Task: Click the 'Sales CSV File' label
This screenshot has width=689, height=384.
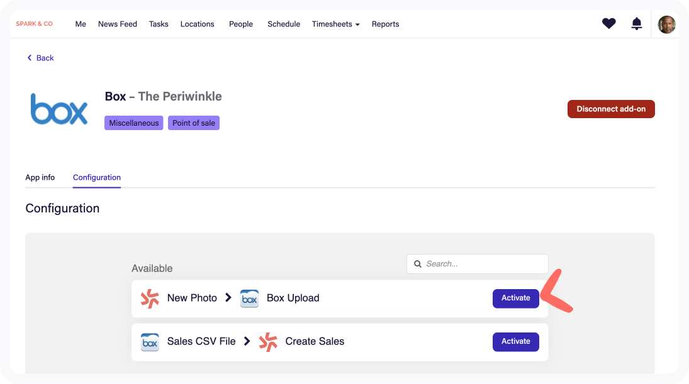Action: pos(201,341)
